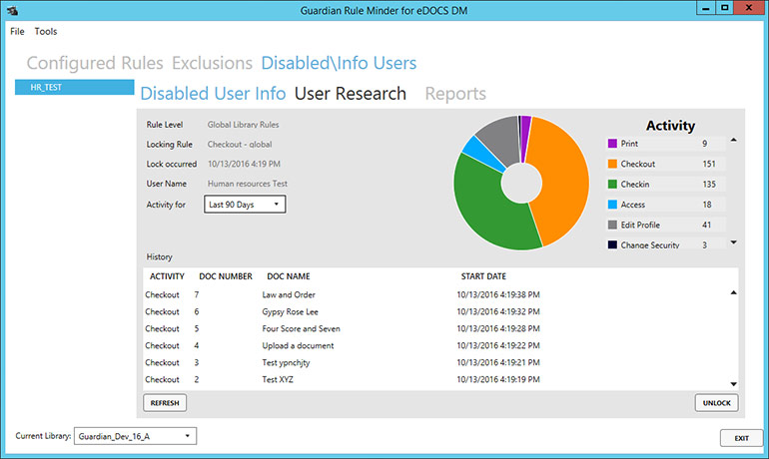Screen dimensions: 769x459
Task: Click the UNLOCK button
Action: pyautogui.click(x=716, y=403)
